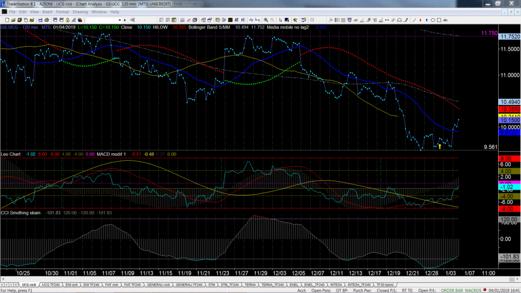Switch to the TF30 Azioni tab
Image resolution: width=521 pixels, height=293 pixels.
tap(385, 285)
